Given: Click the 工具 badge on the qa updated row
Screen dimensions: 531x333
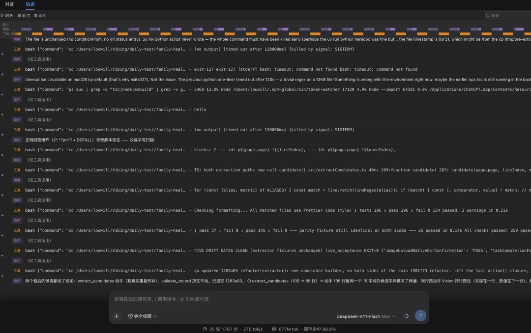Looking at the screenshot, I should coord(17,271).
